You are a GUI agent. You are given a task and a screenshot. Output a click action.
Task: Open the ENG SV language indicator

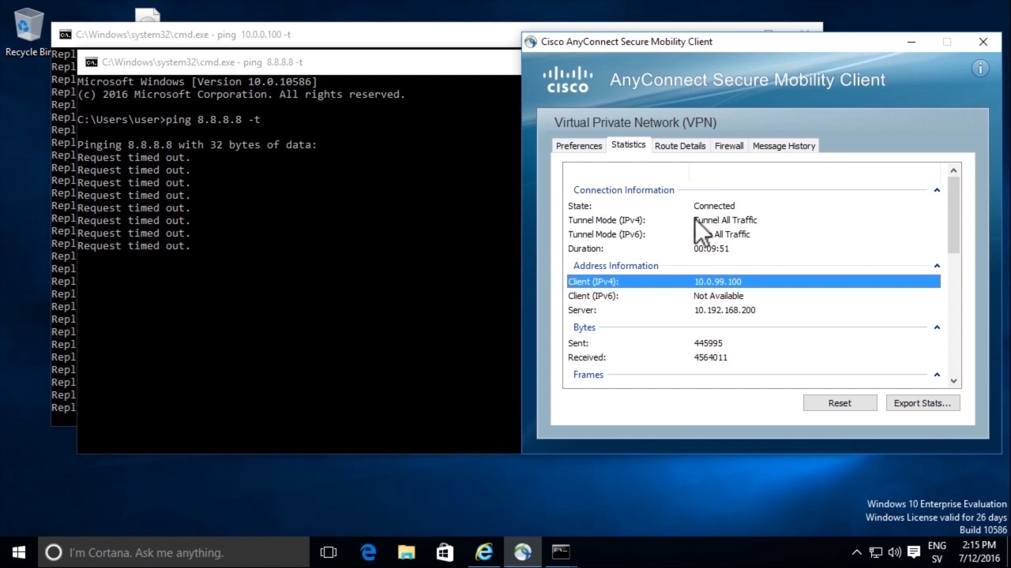point(937,552)
